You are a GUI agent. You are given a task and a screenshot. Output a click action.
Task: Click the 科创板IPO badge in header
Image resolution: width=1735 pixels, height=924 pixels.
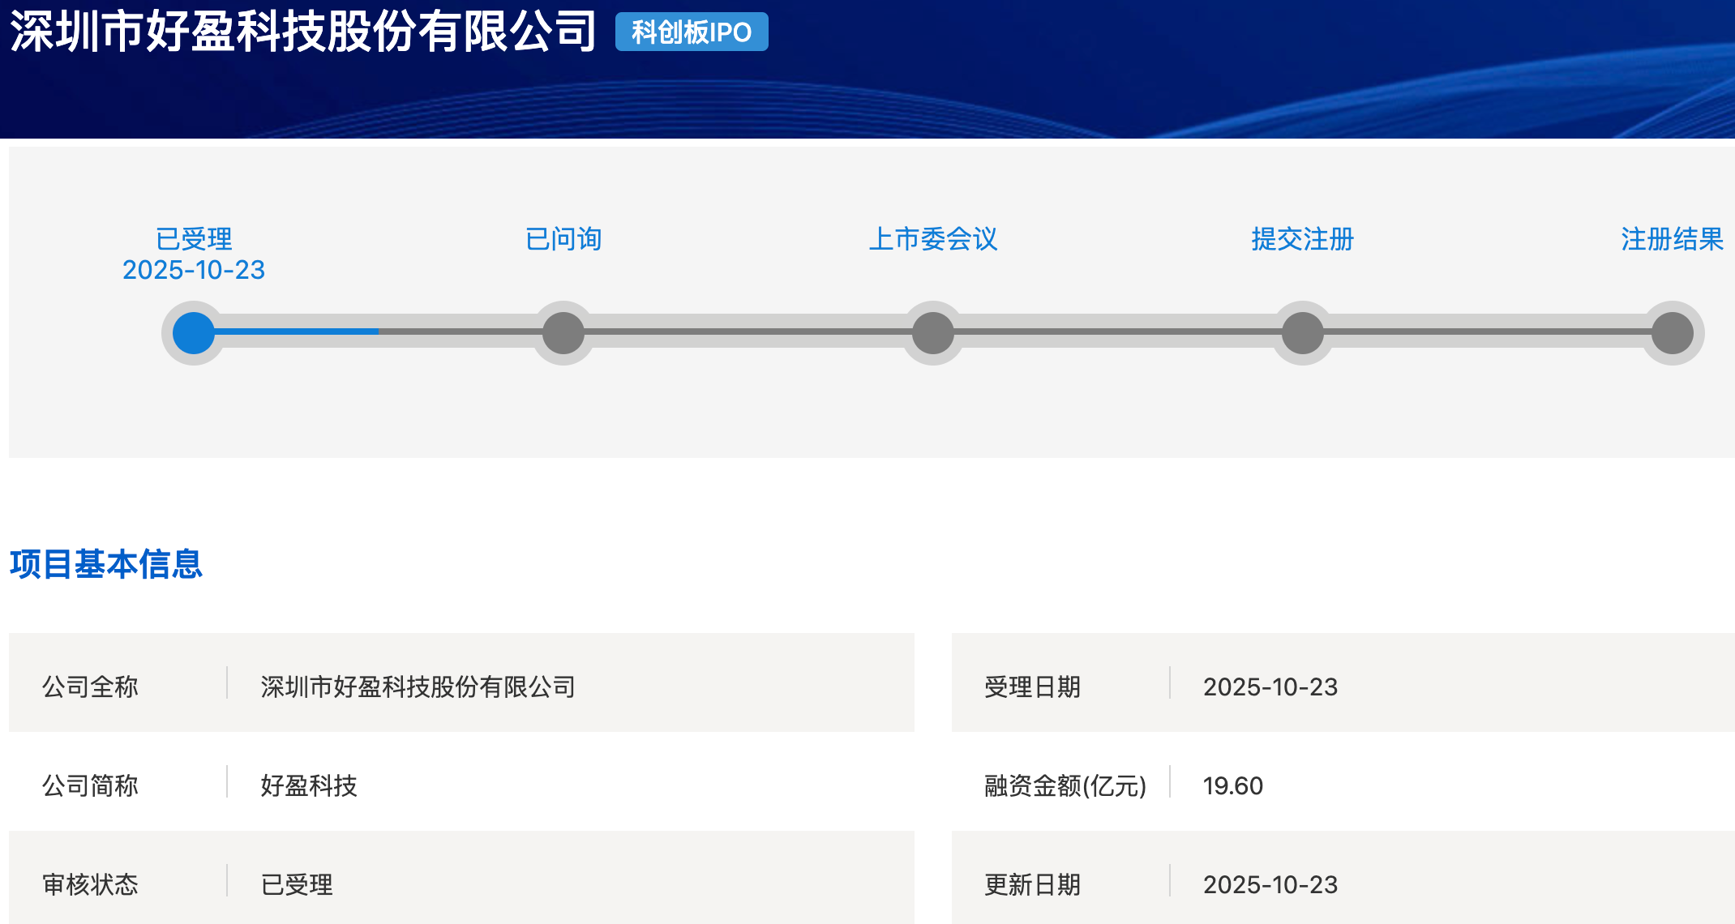pos(692,32)
